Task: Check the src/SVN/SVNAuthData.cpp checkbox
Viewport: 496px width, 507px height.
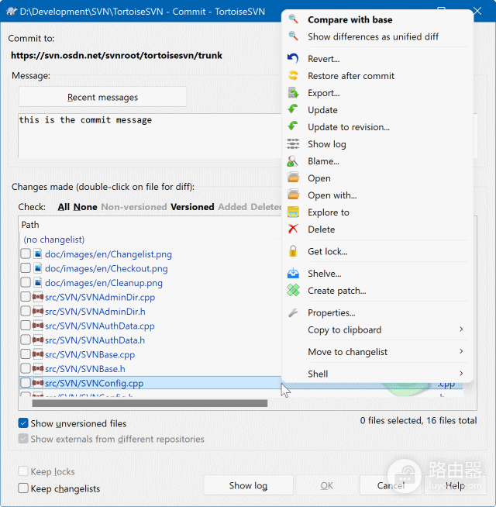Action: coord(26,326)
